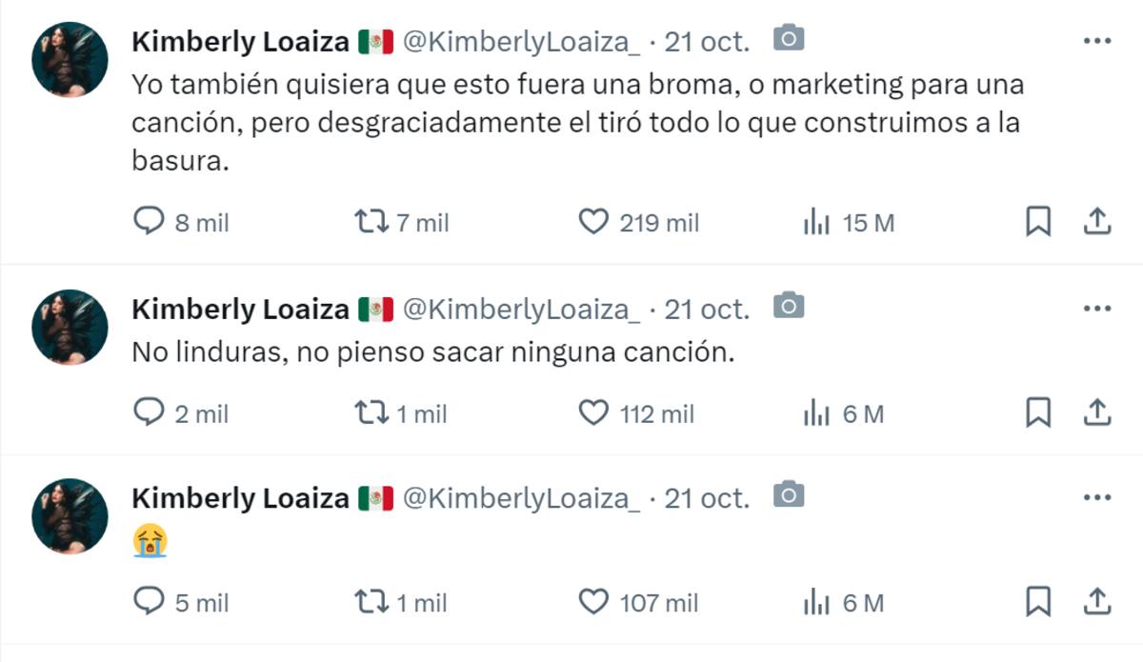Open more options for the first tweet
1143x662 pixels.
pyautogui.click(x=1097, y=41)
